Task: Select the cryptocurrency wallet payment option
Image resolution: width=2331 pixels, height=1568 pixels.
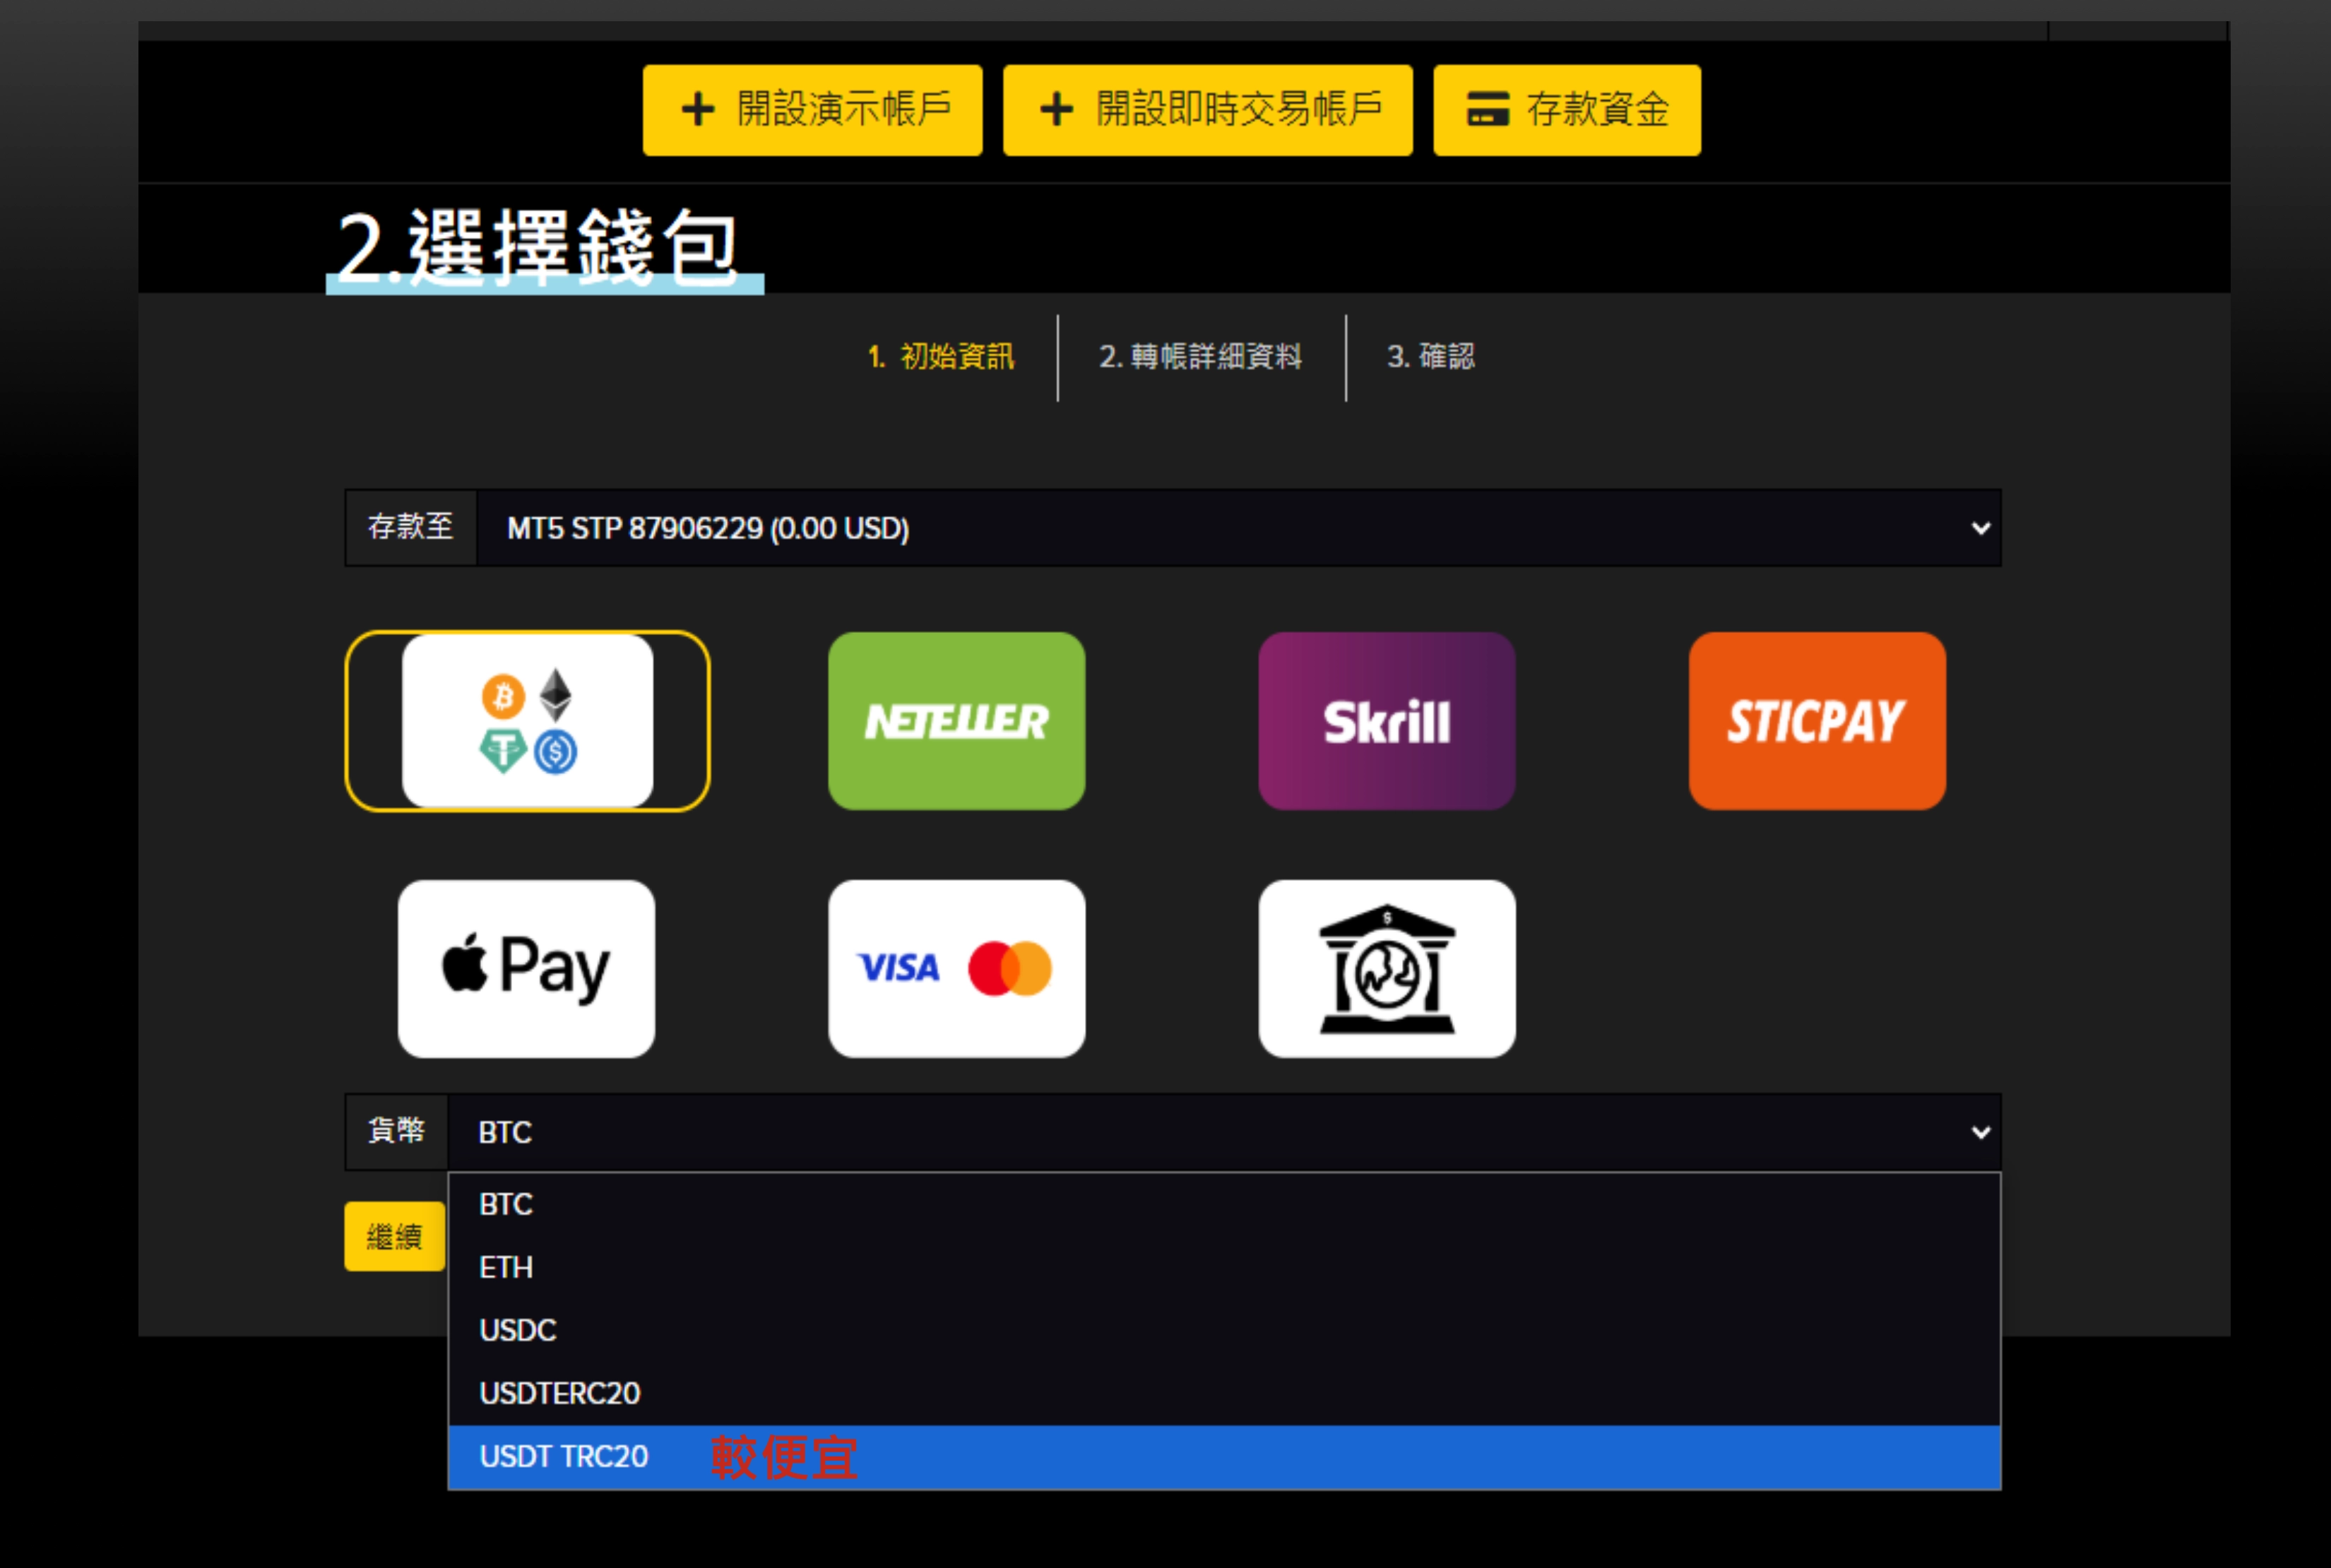Action: pos(527,721)
